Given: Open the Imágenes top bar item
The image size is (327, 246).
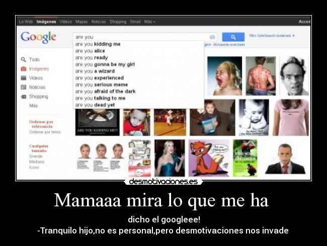Looking at the screenshot, I should 46,22.
